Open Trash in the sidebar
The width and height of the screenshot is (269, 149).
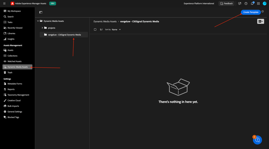[10, 72]
